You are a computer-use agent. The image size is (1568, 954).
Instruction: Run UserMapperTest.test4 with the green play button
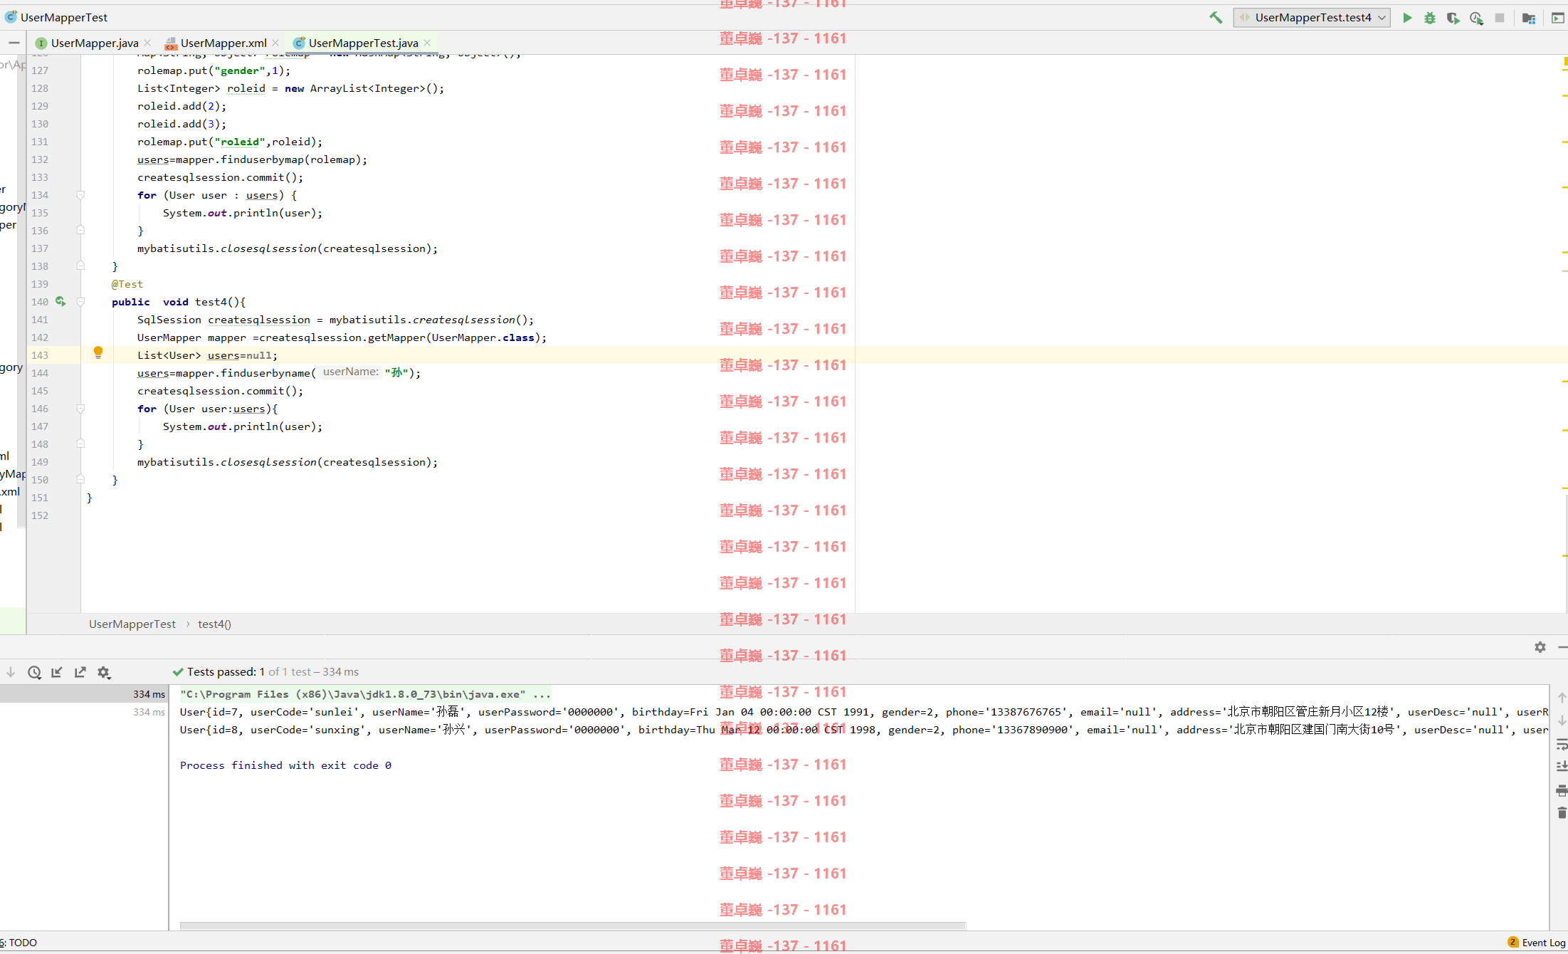1407,18
